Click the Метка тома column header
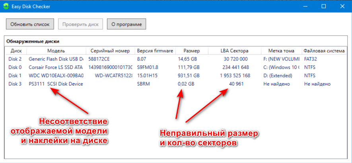The width and height of the screenshot is (352, 163). tap(282, 51)
